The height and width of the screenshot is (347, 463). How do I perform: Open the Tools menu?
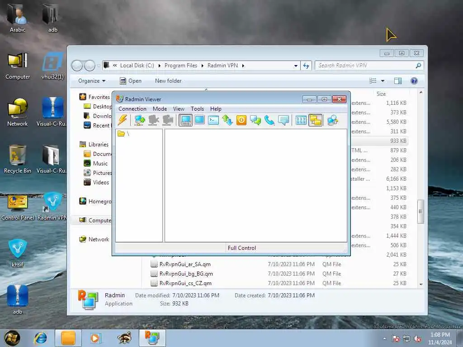tap(197, 109)
